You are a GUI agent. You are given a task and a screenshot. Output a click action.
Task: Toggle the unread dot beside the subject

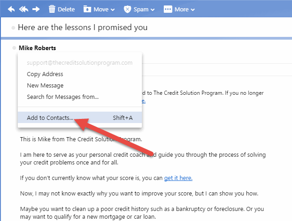click(x=13, y=28)
